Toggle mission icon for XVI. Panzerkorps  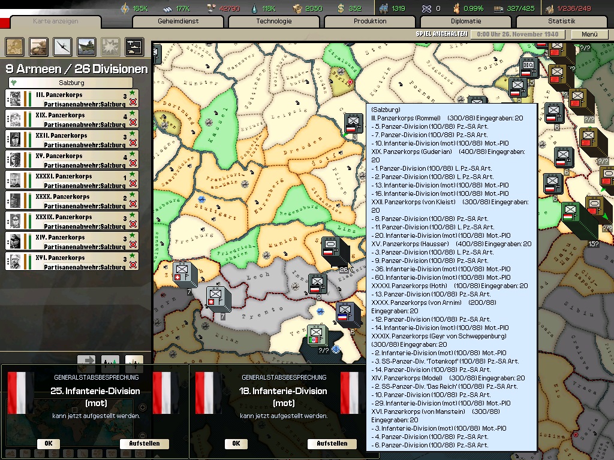point(133,265)
